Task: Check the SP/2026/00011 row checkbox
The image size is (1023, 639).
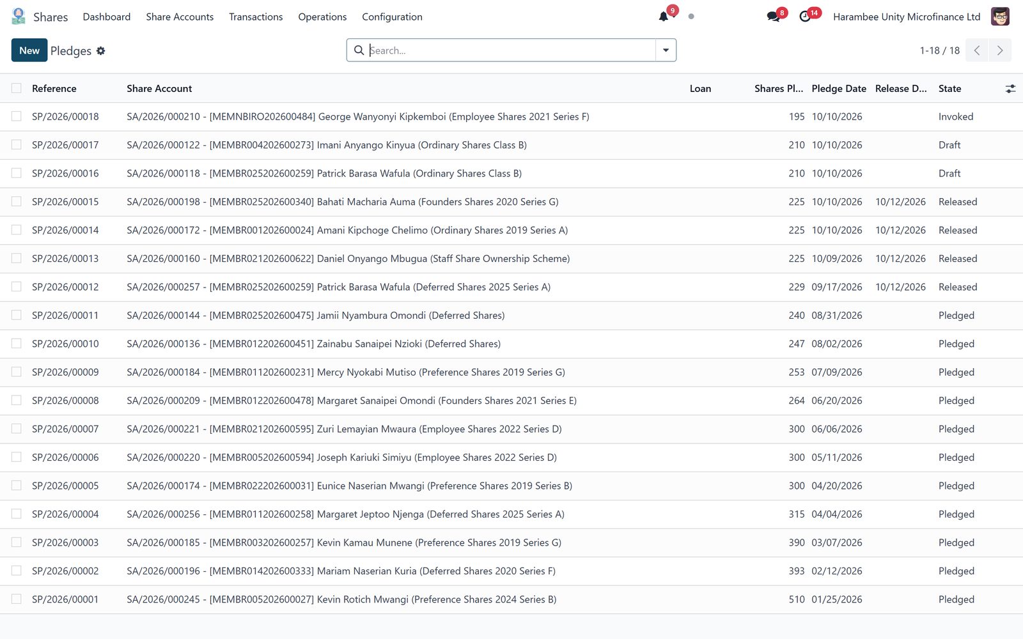Action: click(17, 315)
